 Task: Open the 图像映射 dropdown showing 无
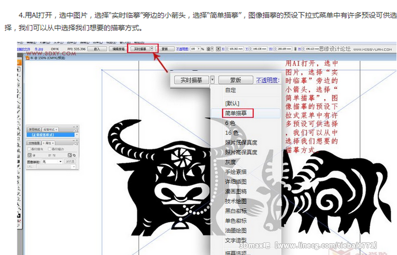click(x=52, y=162)
